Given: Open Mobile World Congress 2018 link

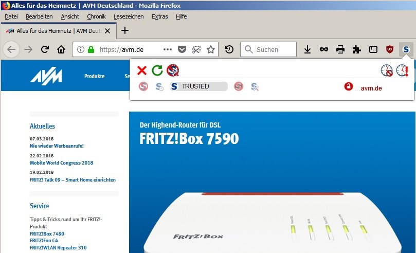Looking at the screenshot, I should 62,163.
